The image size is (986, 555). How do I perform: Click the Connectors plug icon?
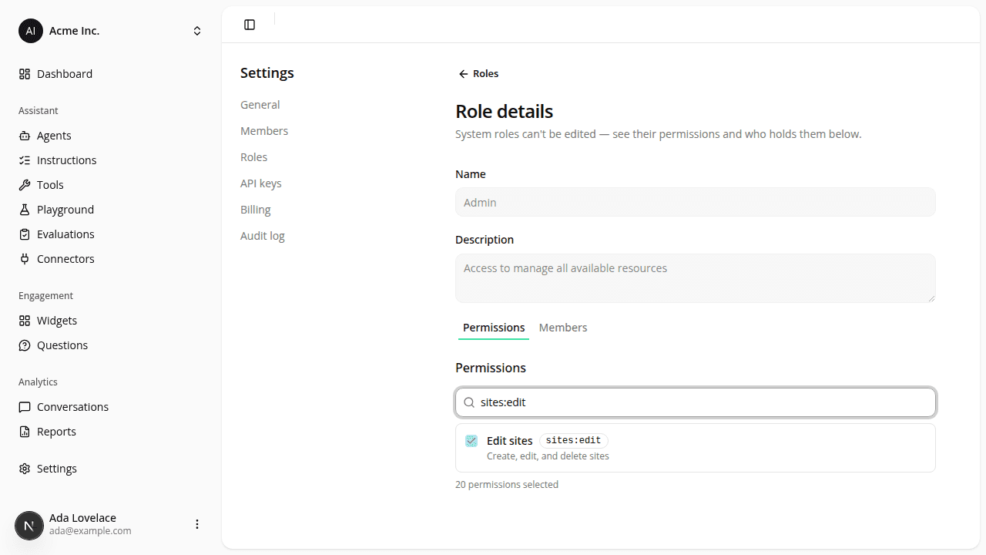[x=25, y=259]
